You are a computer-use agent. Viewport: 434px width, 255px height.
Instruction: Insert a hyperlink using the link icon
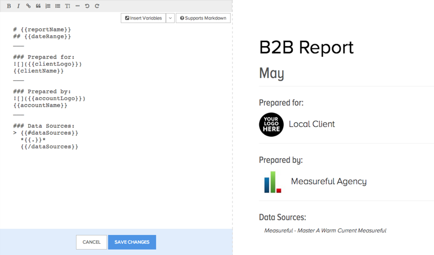[x=28, y=6]
